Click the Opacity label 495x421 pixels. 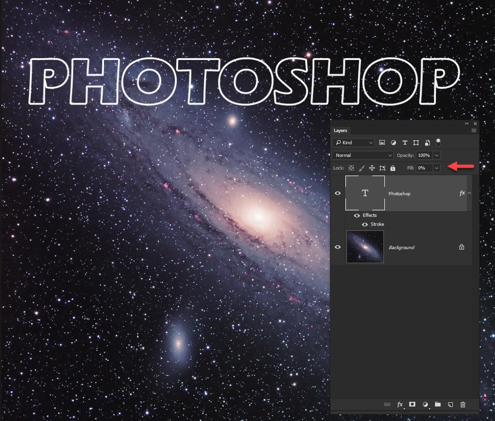coord(405,155)
